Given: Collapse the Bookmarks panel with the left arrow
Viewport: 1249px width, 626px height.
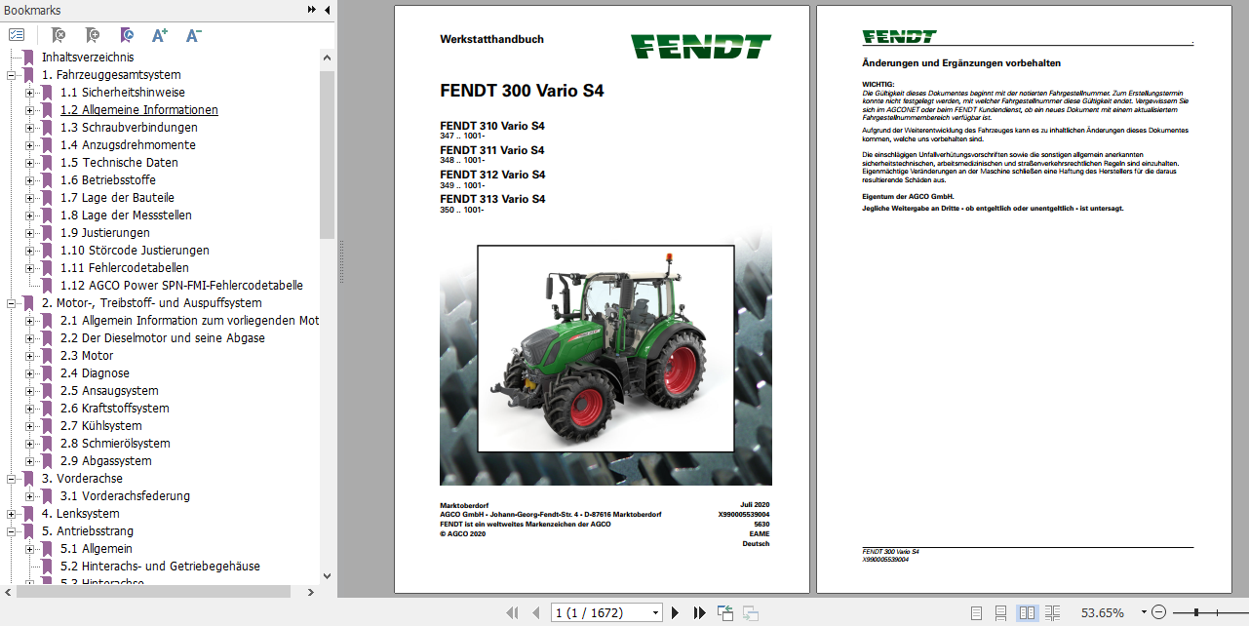Looking at the screenshot, I should (x=327, y=10).
